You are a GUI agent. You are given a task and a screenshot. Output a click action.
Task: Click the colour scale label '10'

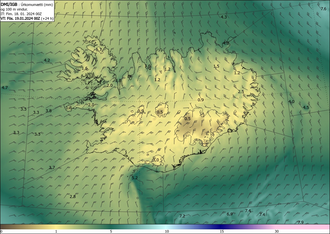pos(167,232)
